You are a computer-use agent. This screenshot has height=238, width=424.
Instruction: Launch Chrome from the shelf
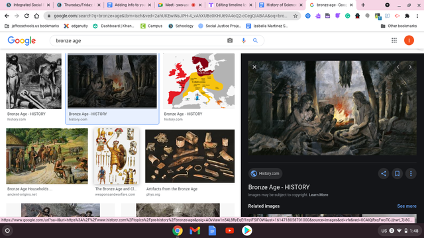(178, 231)
